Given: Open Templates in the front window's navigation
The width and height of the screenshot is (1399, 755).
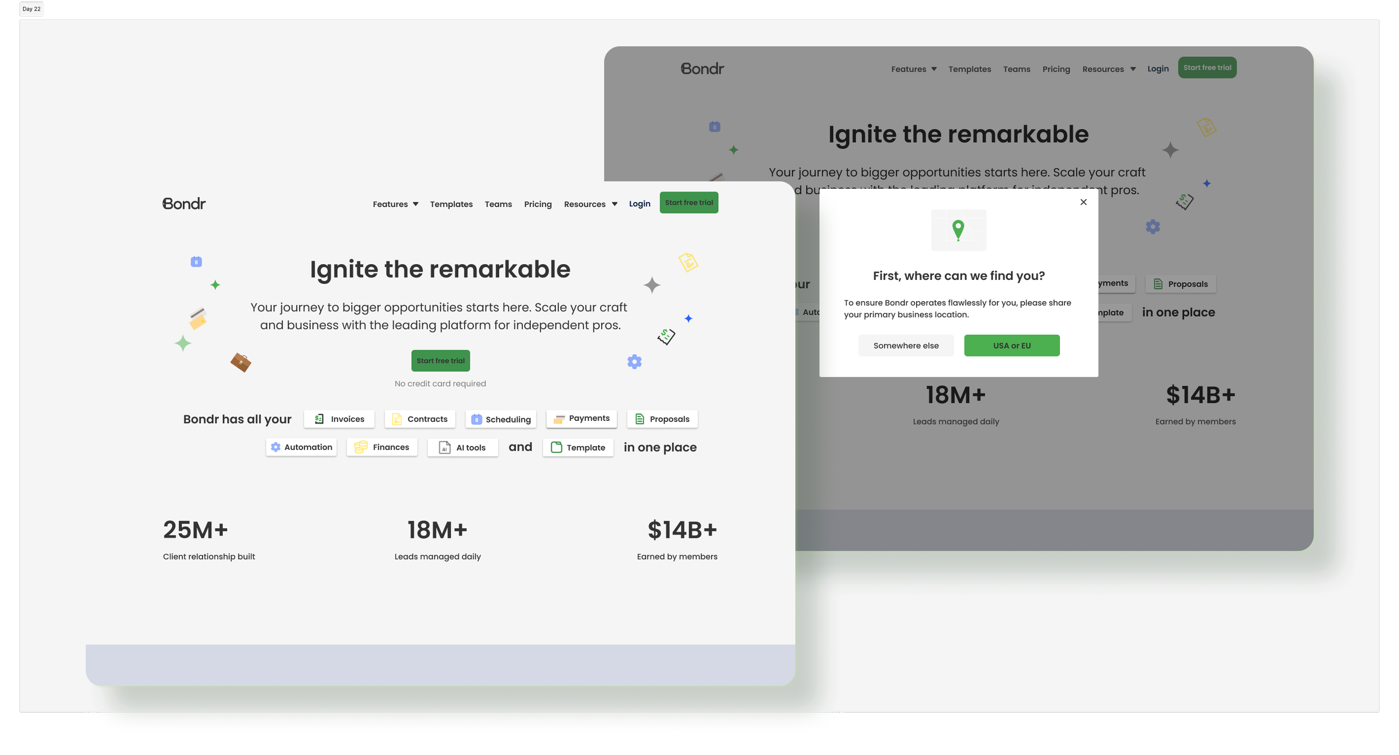Looking at the screenshot, I should pyautogui.click(x=451, y=204).
